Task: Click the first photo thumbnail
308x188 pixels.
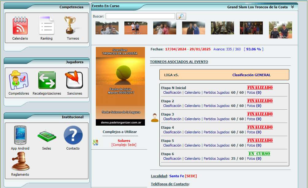Action: 107,28
